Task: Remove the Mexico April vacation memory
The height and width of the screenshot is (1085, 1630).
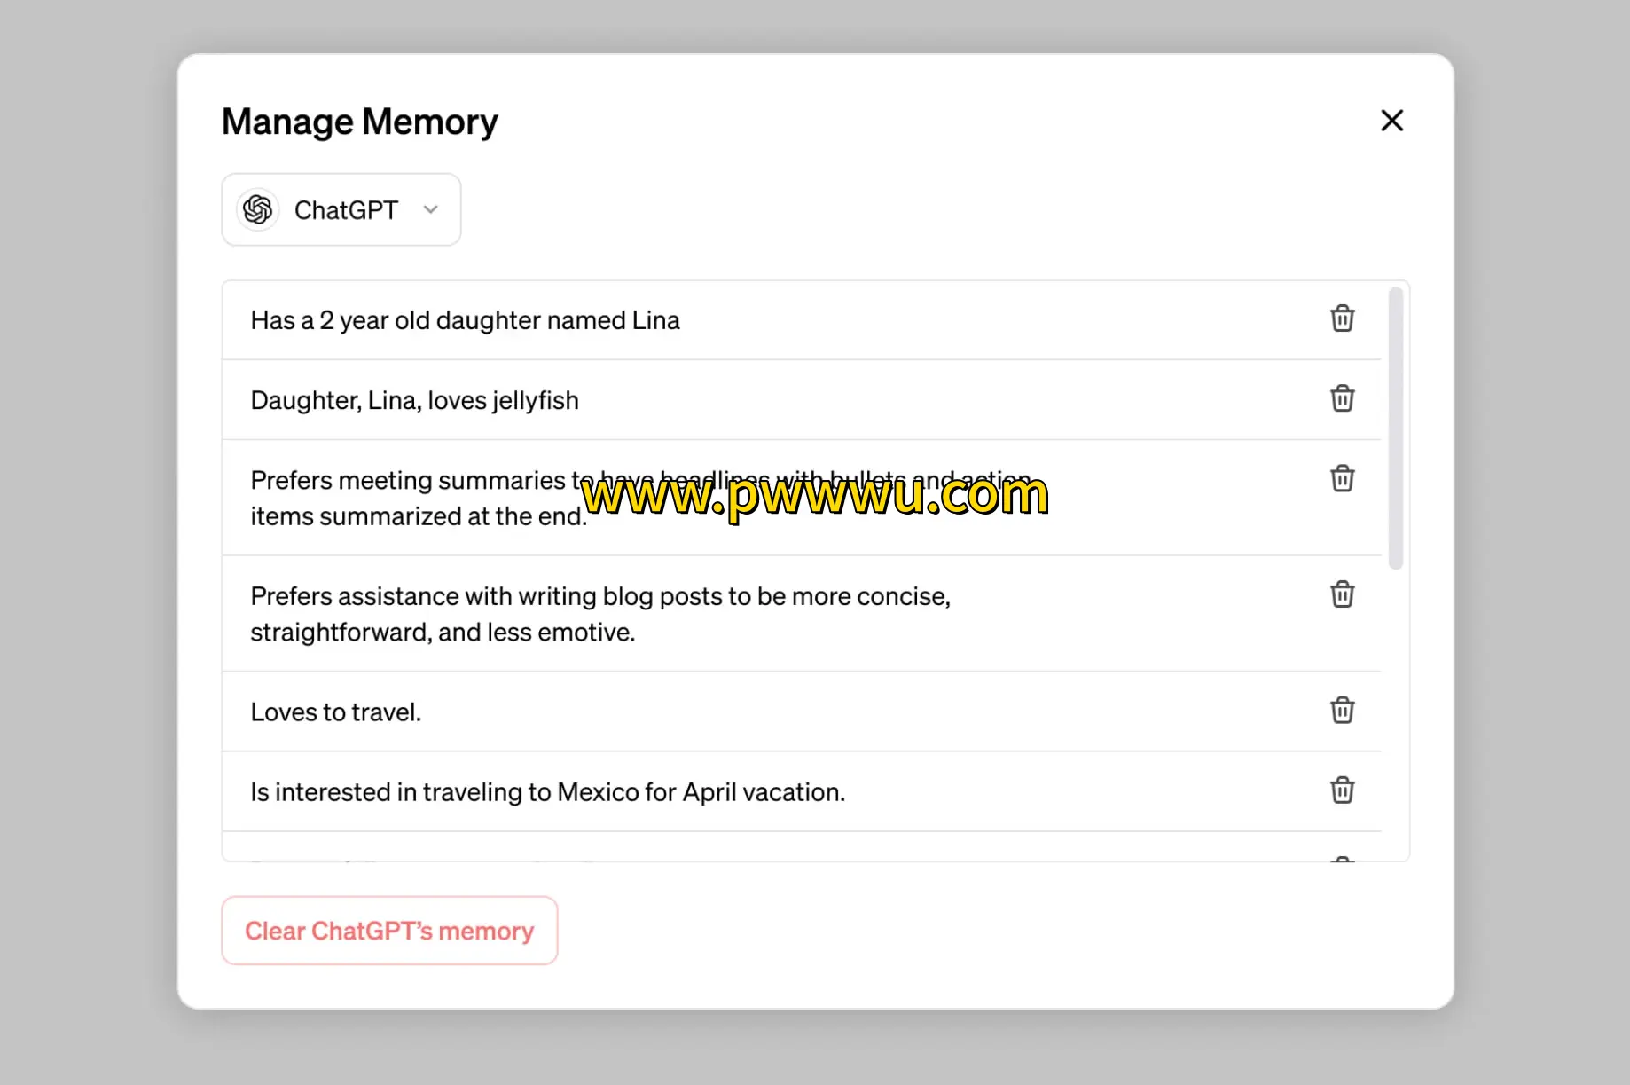Action: 1342,790
